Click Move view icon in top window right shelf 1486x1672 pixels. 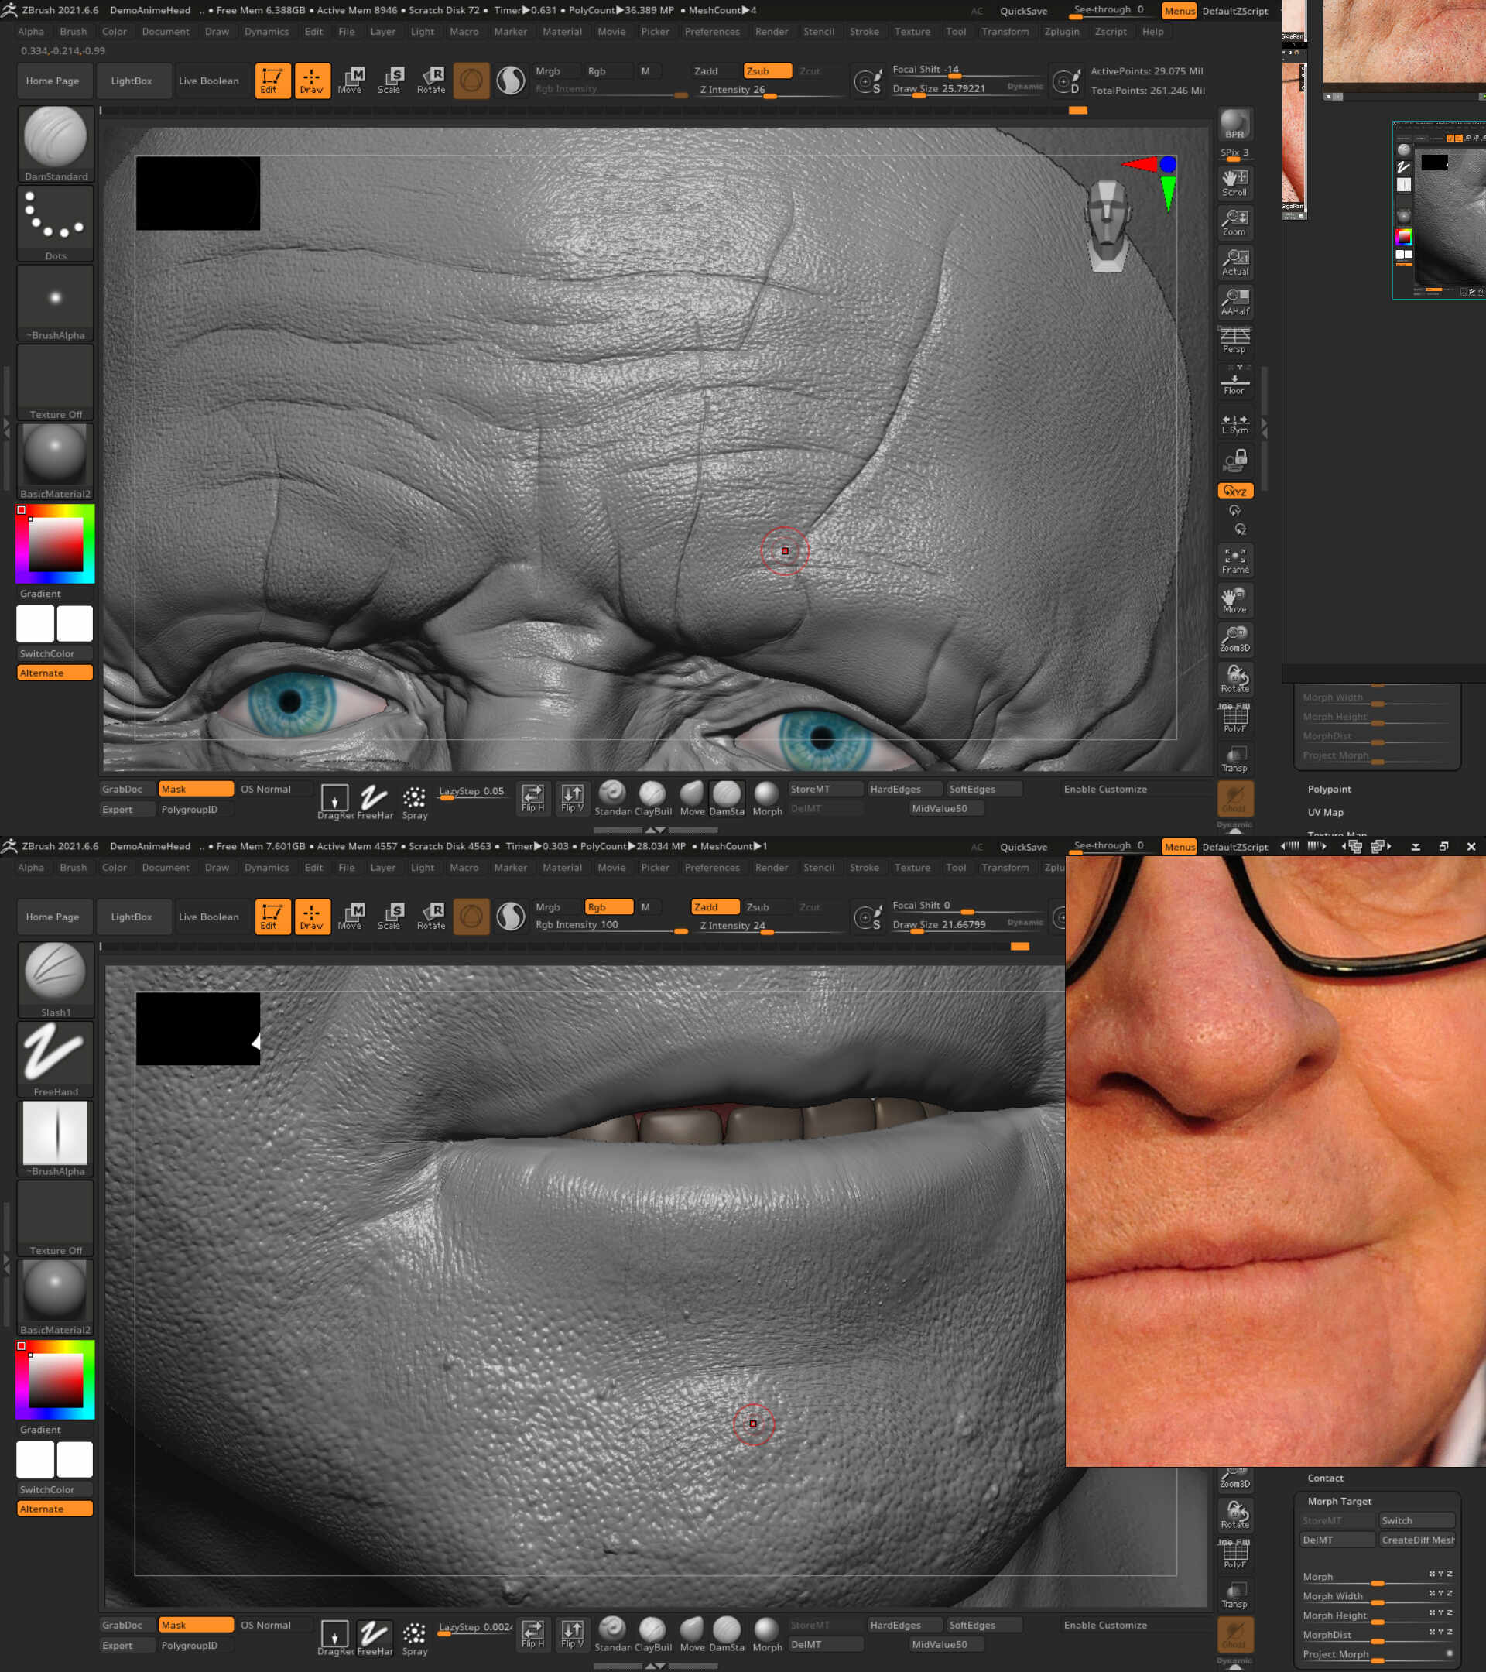(x=1235, y=600)
